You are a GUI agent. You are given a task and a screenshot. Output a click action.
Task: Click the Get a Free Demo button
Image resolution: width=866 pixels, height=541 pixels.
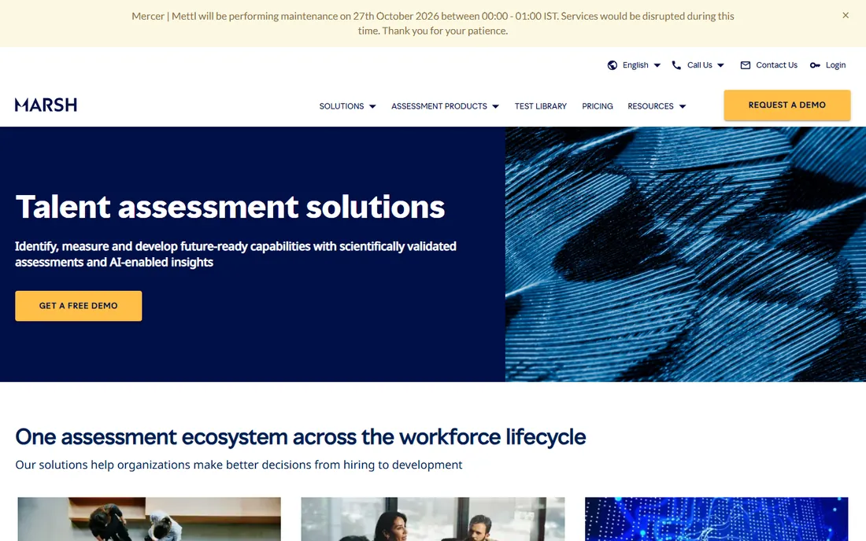79,306
